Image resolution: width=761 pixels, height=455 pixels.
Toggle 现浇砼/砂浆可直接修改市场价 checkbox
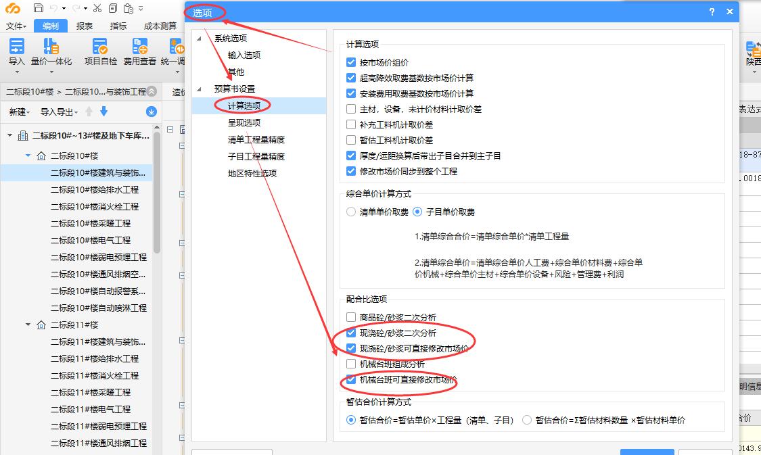pos(351,348)
